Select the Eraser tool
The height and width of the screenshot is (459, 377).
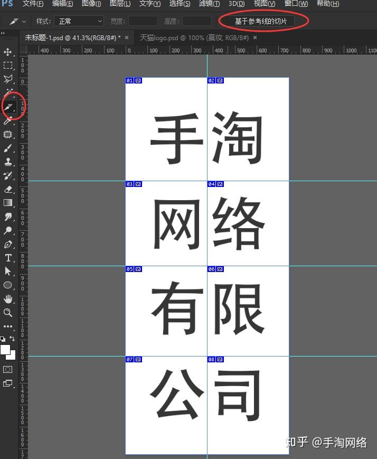point(8,190)
